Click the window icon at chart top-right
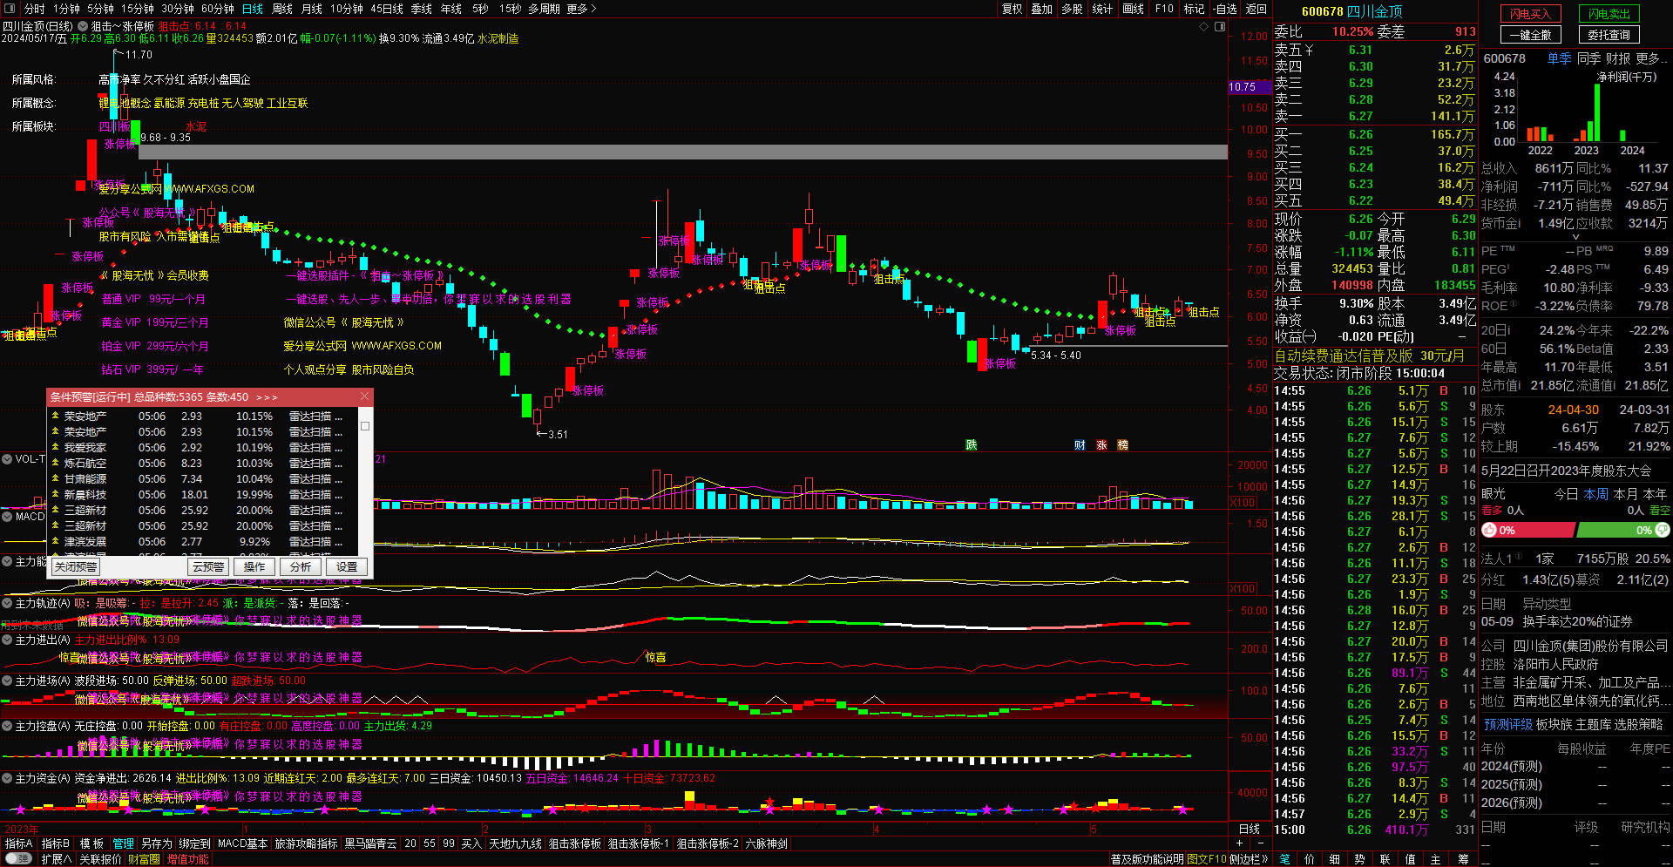Screen dimensions: 1673x867 pyautogui.click(x=1220, y=27)
